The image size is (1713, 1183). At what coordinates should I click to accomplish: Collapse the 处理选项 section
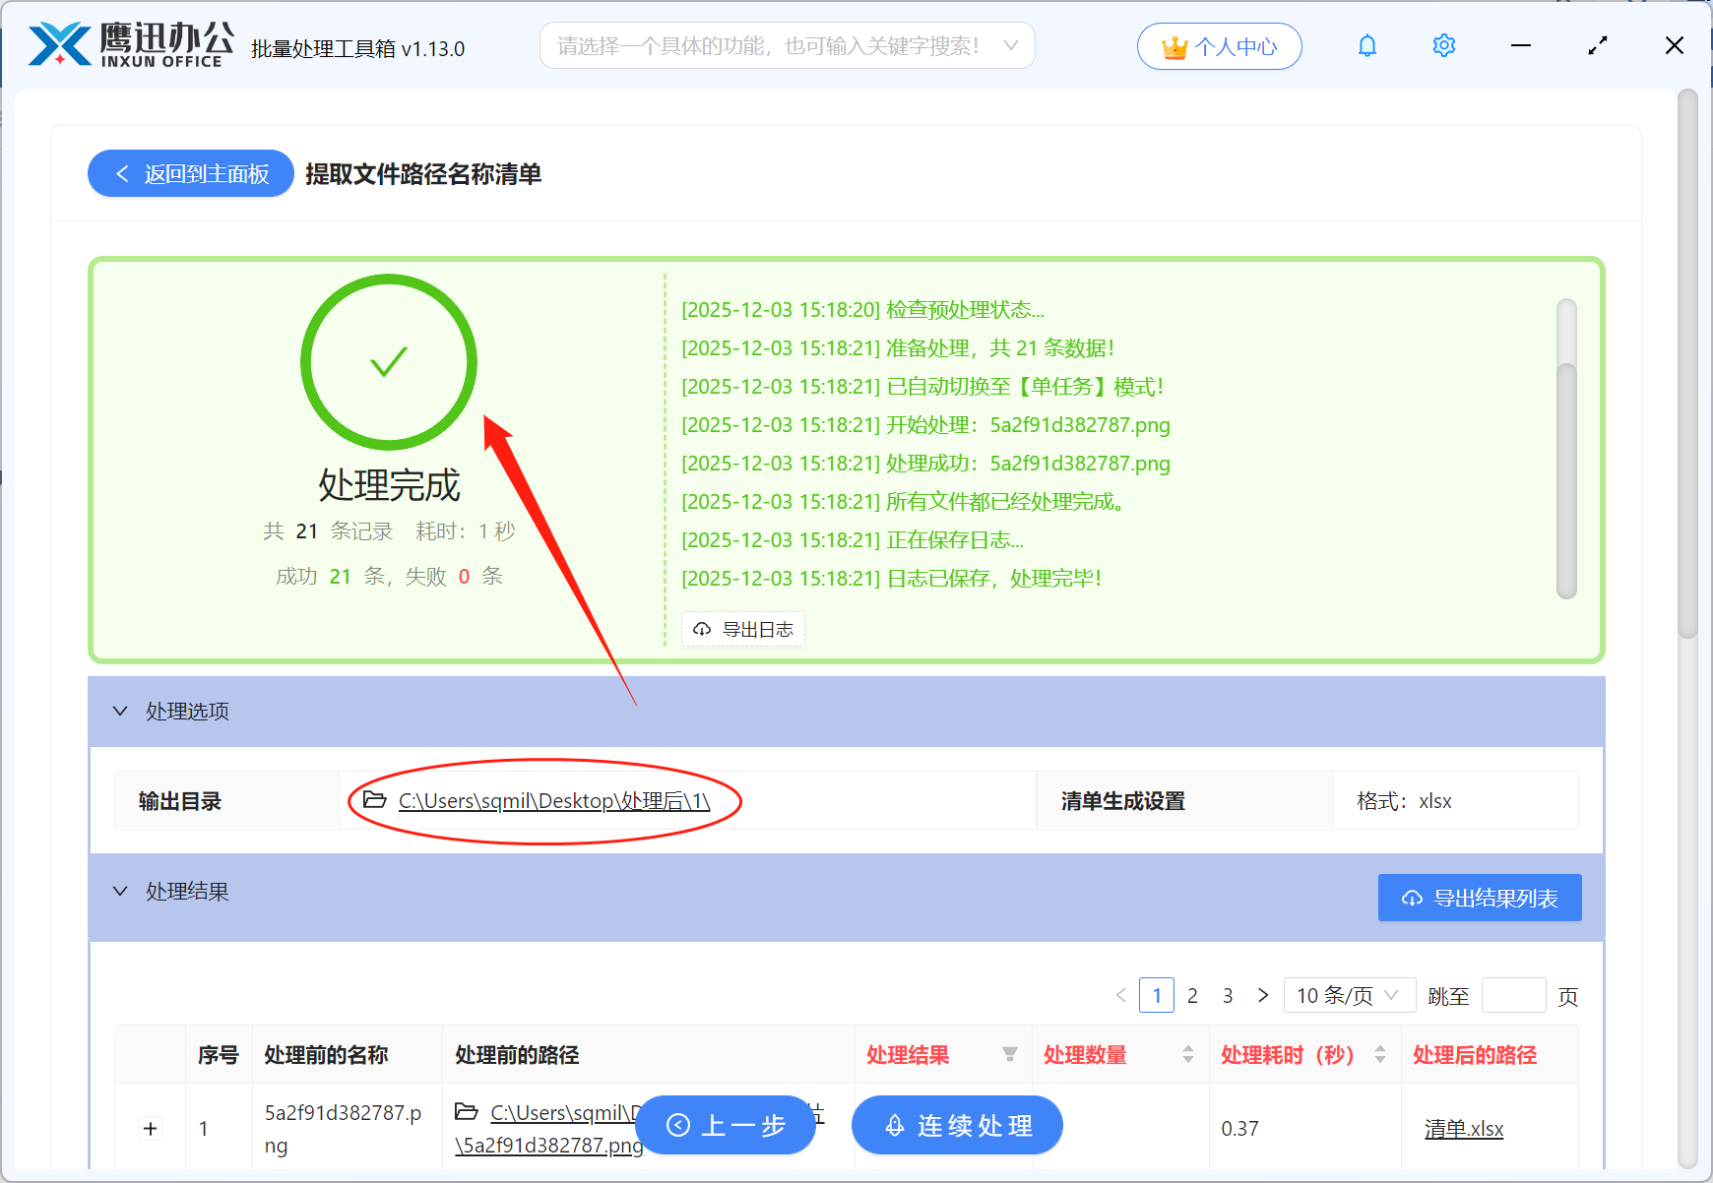point(120,711)
